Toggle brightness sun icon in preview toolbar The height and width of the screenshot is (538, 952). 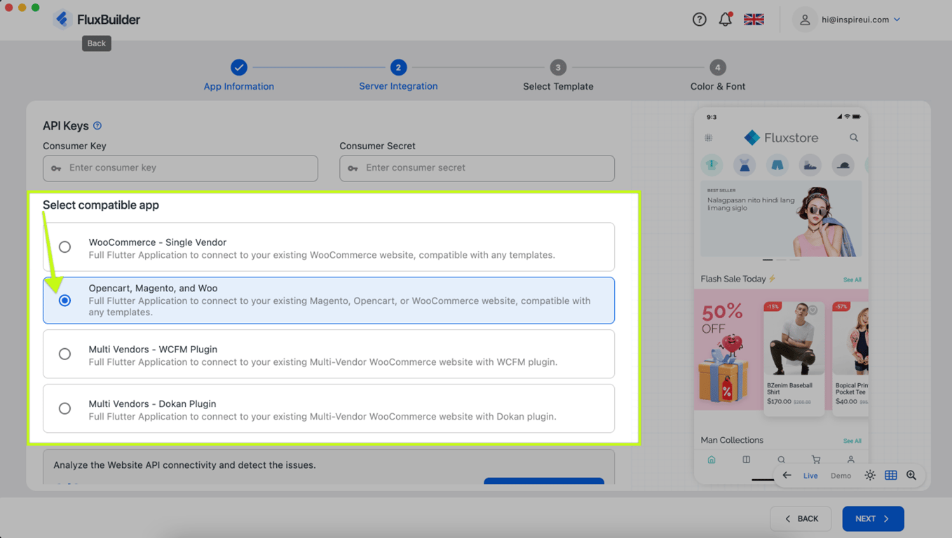[870, 476]
